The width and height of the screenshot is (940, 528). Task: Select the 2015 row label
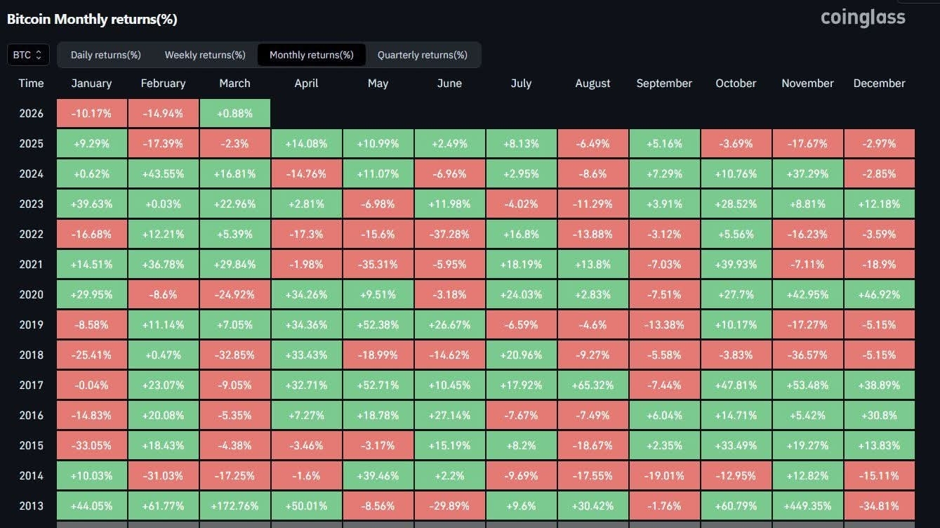click(x=31, y=445)
